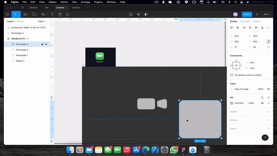Click the Create Component icon
The width and height of the screenshot is (277, 156).
pos(138,14)
